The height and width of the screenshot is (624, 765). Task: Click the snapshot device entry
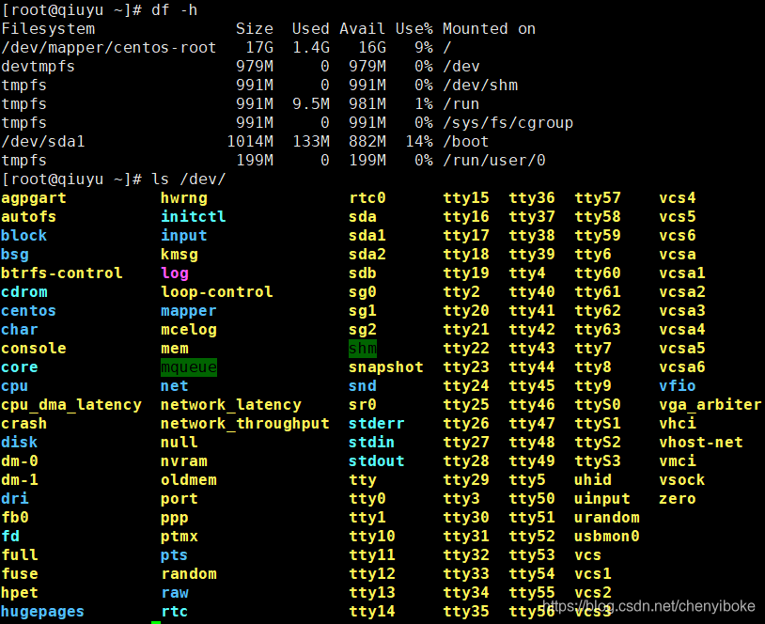point(386,367)
